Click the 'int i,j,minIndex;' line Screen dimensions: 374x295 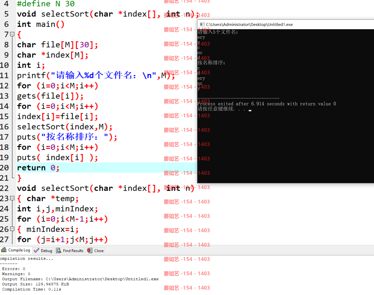tap(57, 209)
